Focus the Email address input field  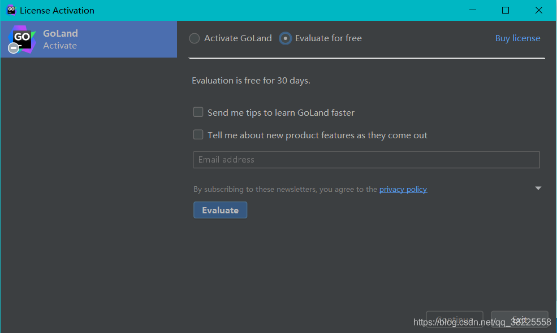click(x=366, y=160)
